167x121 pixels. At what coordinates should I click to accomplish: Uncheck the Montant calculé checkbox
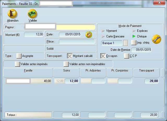click(70, 56)
